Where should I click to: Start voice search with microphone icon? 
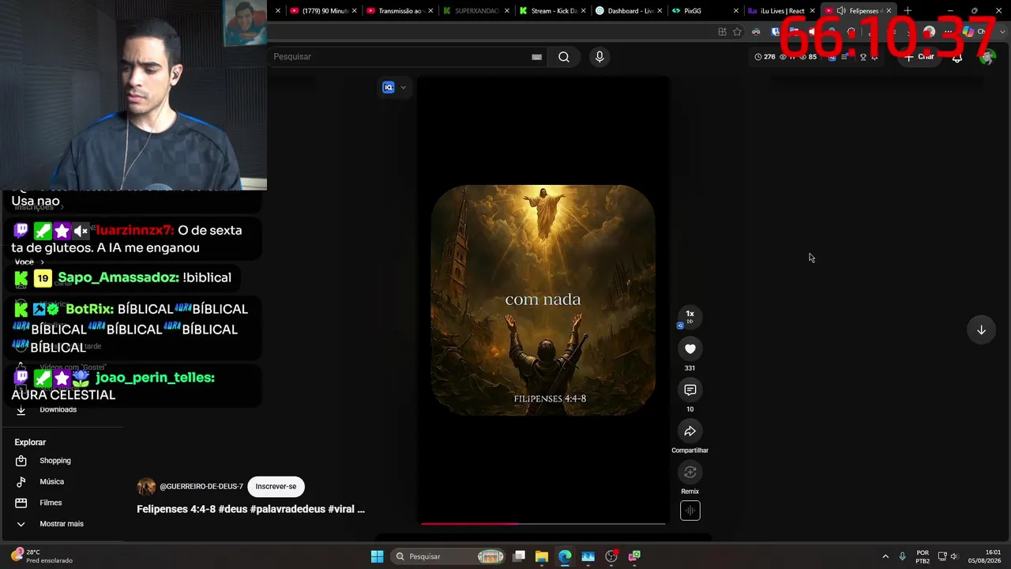pyautogui.click(x=599, y=57)
